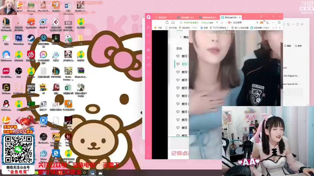Open a new browser tab
Screen dimensions: 314x176
[x=245, y=17]
